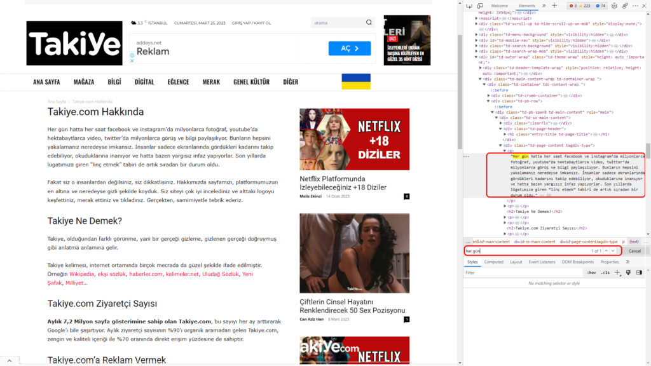Open the Properties tab

(x=610, y=262)
